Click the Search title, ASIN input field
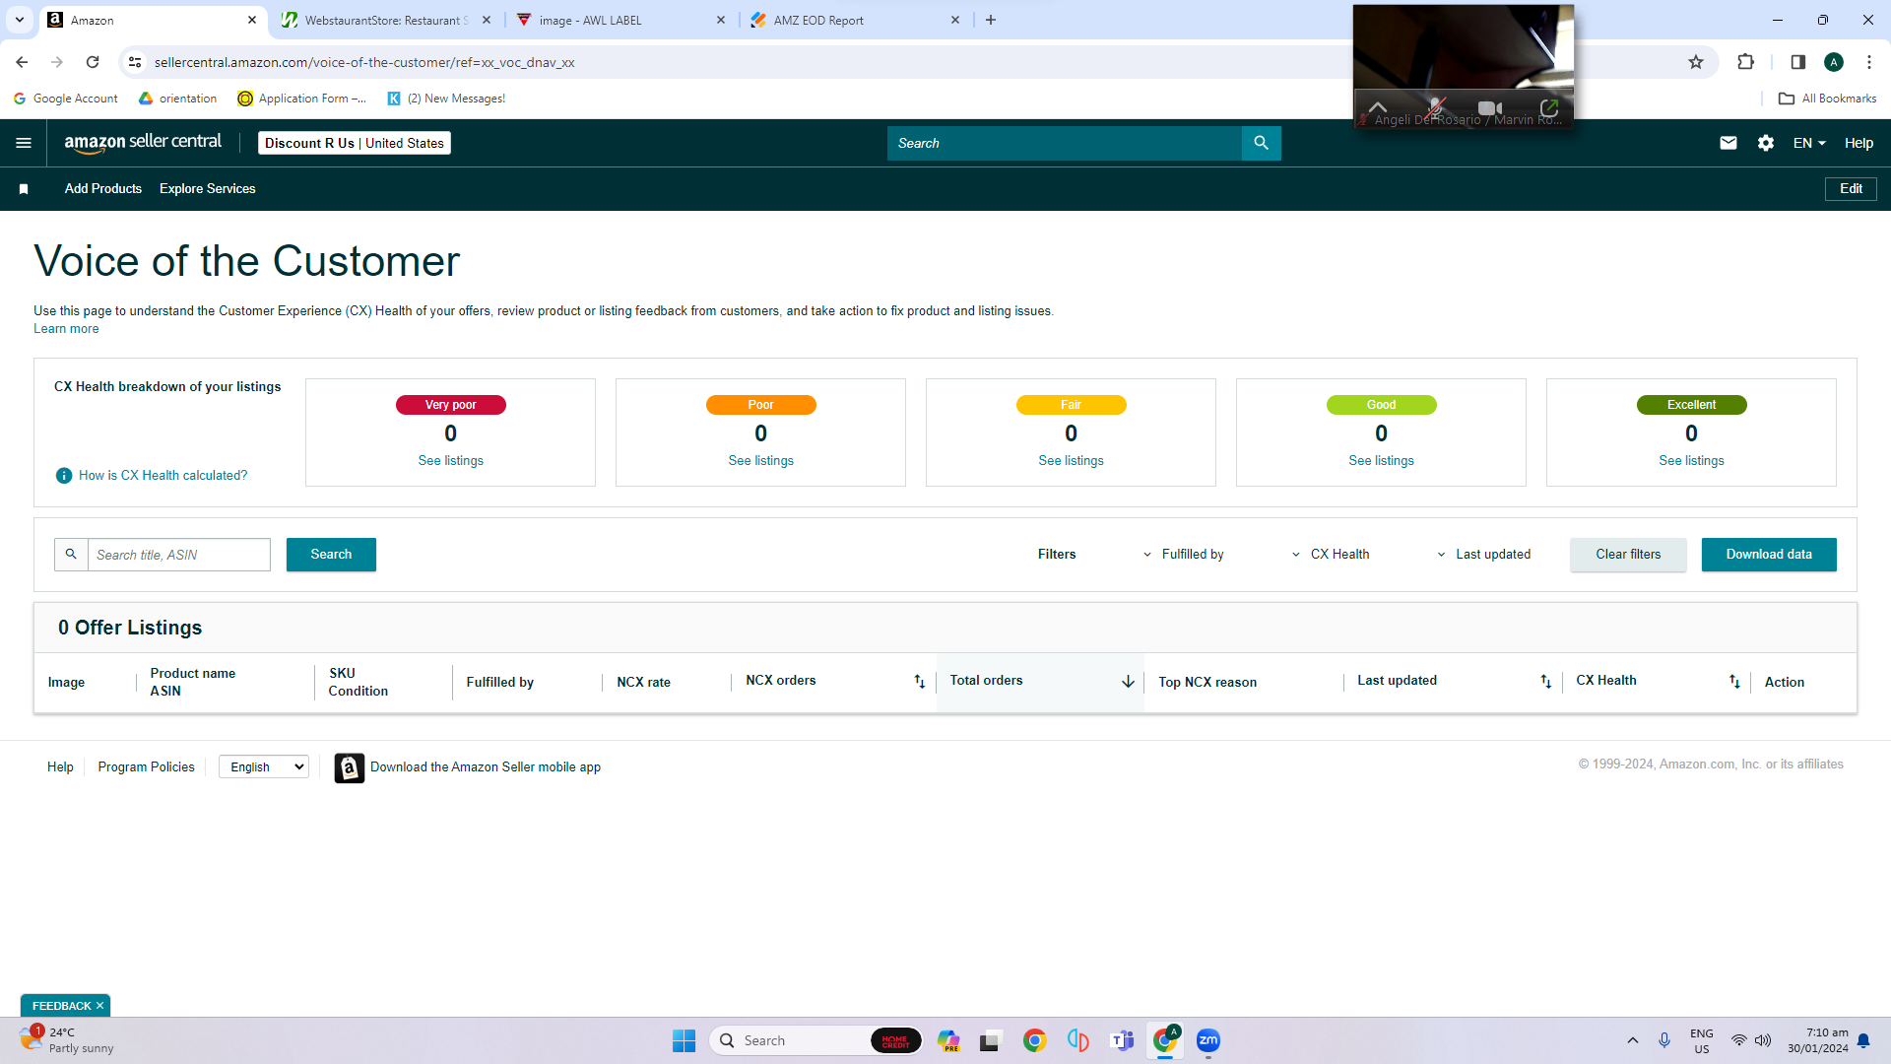The height and width of the screenshot is (1064, 1891). pos(179,555)
